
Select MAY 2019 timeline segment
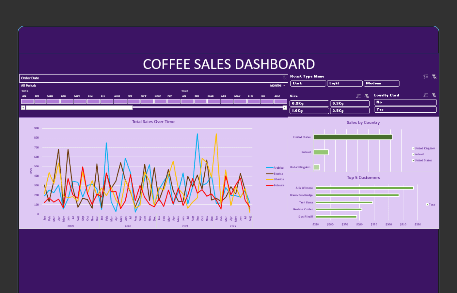tap(80, 101)
